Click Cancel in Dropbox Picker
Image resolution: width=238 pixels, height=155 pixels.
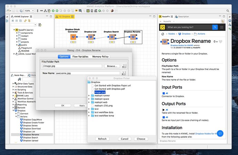[125, 139]
